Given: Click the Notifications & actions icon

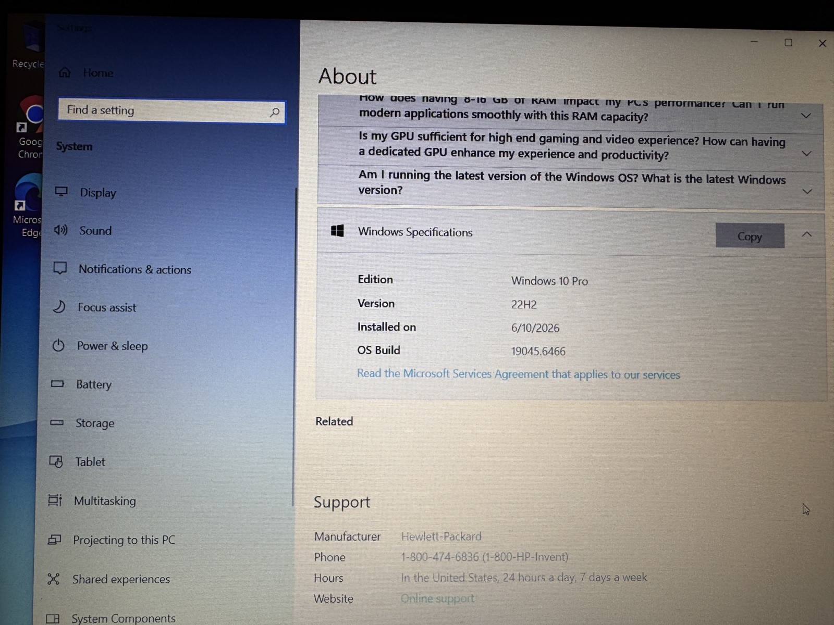Looking at the screenshot, I should [60, 268].
